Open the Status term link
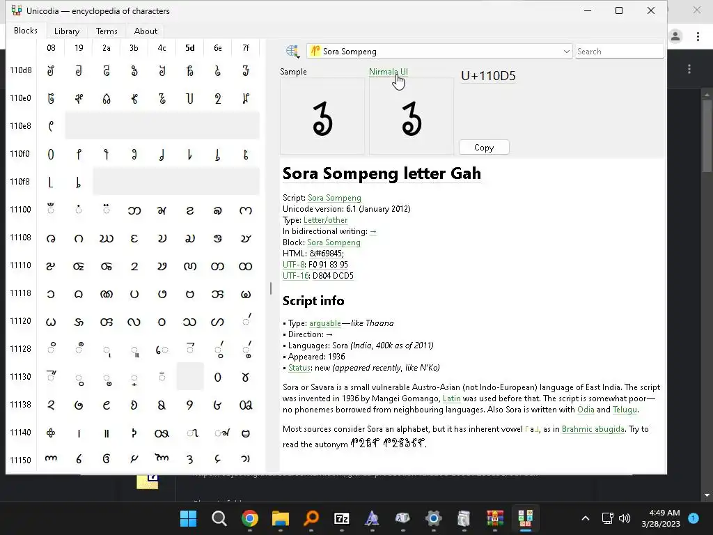This screenshot has width=713, height=535. point(299,368)
